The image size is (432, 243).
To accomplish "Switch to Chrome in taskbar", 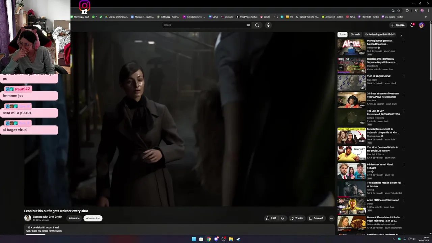I will click(x=209, y=239).
